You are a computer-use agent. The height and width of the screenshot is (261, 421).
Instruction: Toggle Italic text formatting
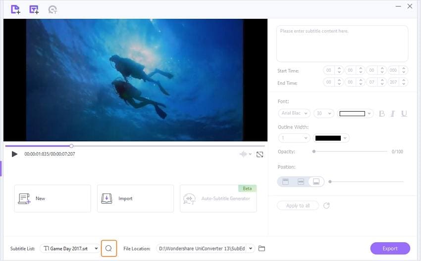coord(393,114)
